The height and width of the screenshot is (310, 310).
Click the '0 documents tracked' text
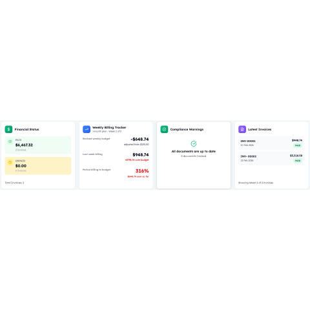tap(194, 156)
